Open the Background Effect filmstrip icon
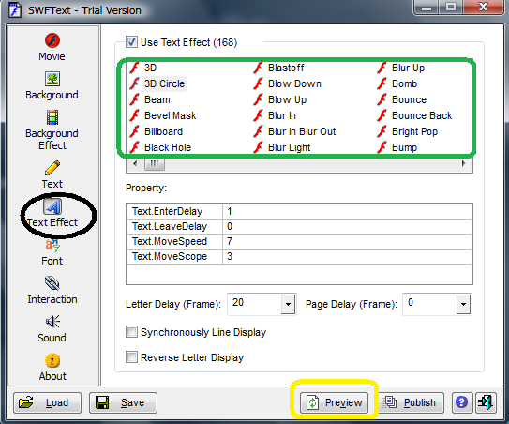The image size is (509, 424). point(52,117)
